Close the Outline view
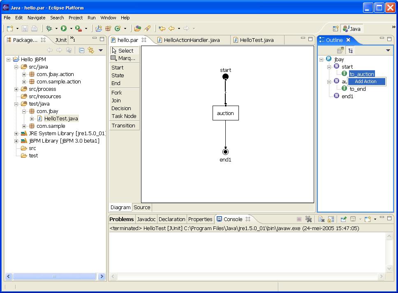The image size is (398, 293). (x=348, y=40)
